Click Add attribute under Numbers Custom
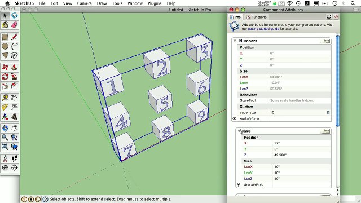This screenshot has width=361, height=203. click(249, 118)
